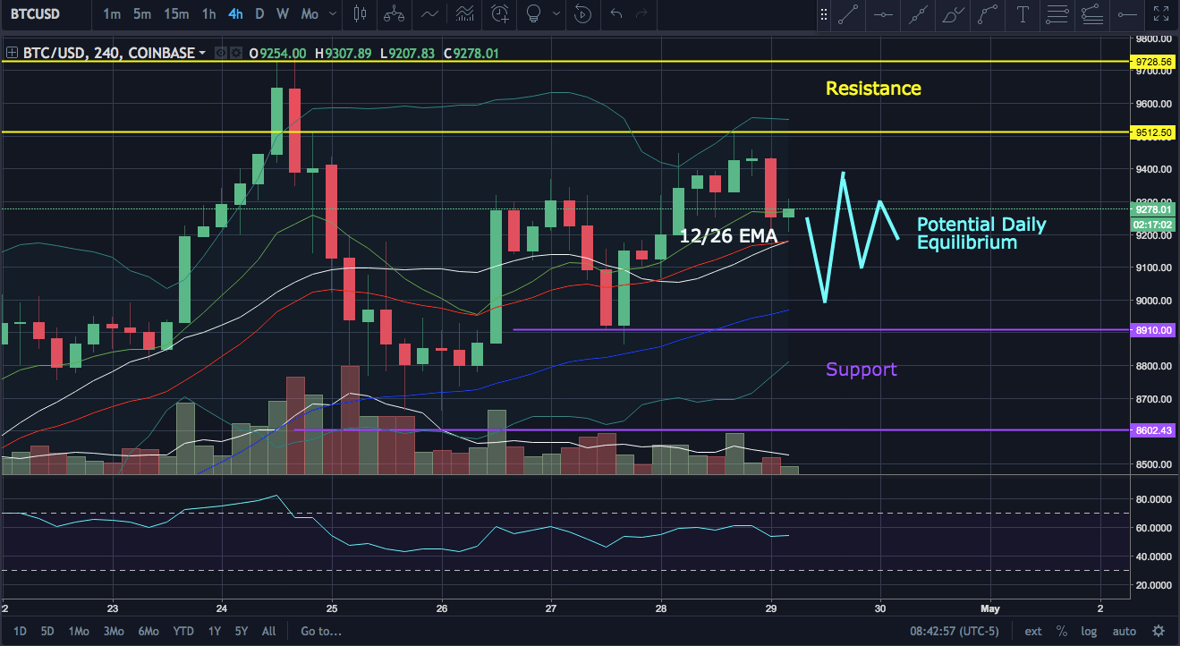
Task: Select the 'Support' text annotation
Action: click(861, 370)
